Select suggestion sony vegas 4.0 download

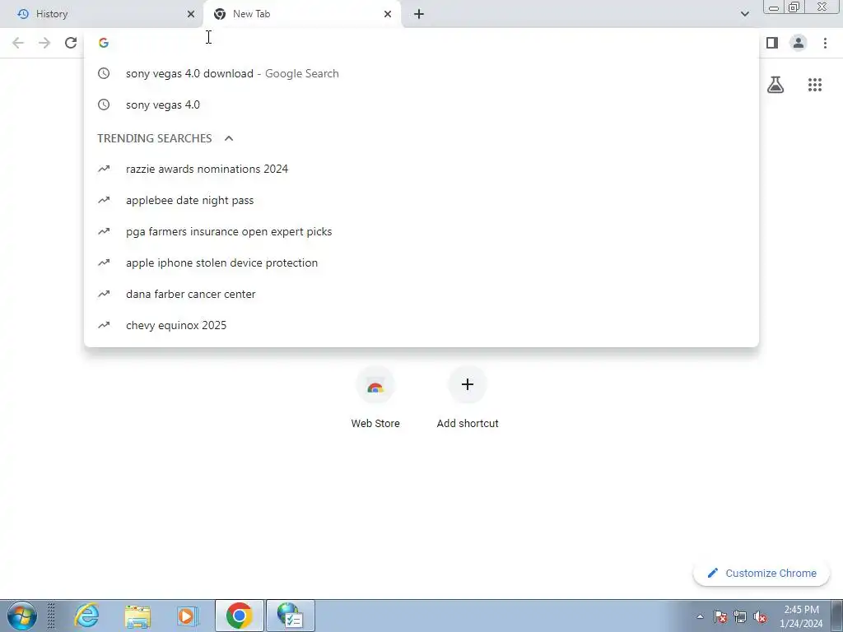(x=421, y=73)
